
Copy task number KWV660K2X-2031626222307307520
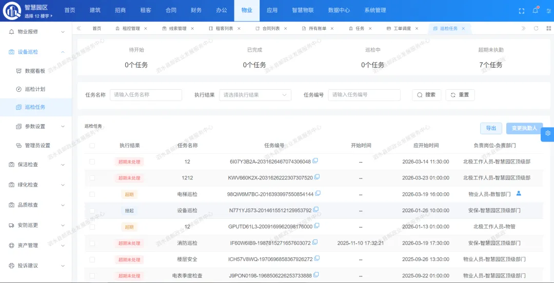click(317, 177)
